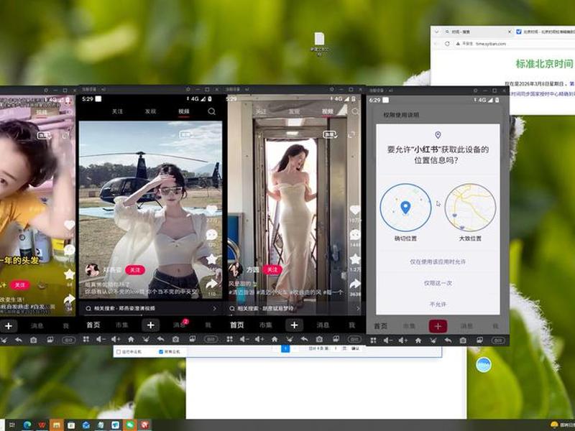Untick the checked checkbox below the emulators

(160, 352)
